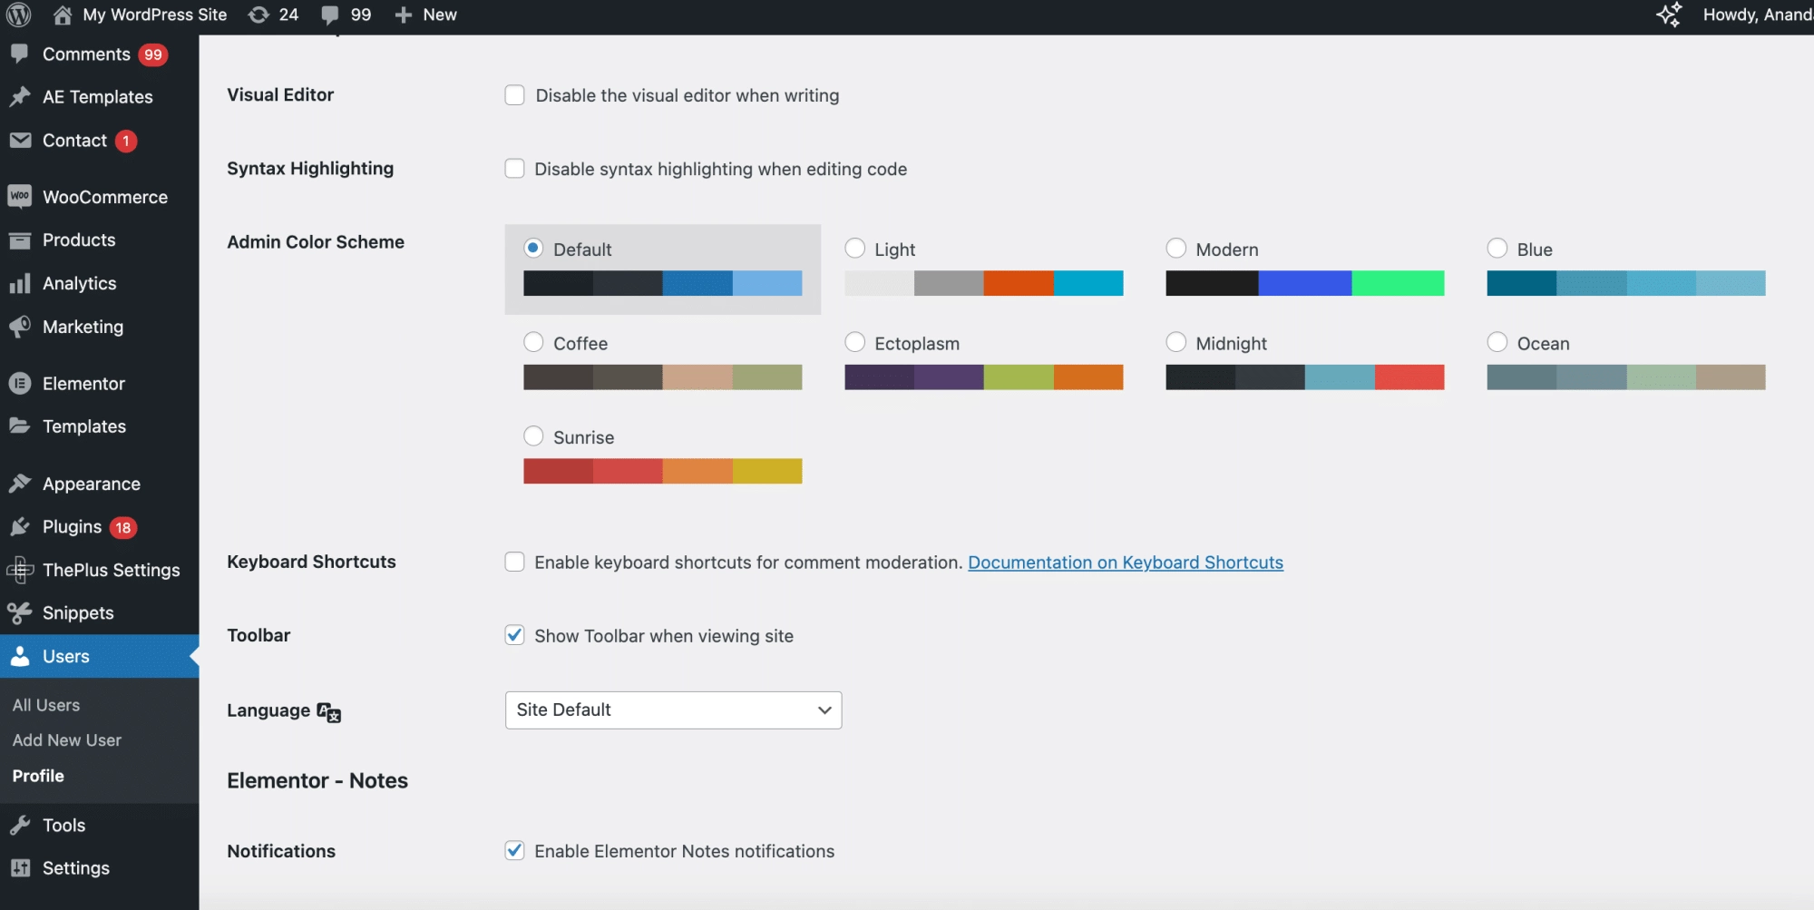The height and width of the screenshot is (910, 1814).
Task: Enable keyboard shortcuts for comment moderation
Action: (x=514, y=562)
